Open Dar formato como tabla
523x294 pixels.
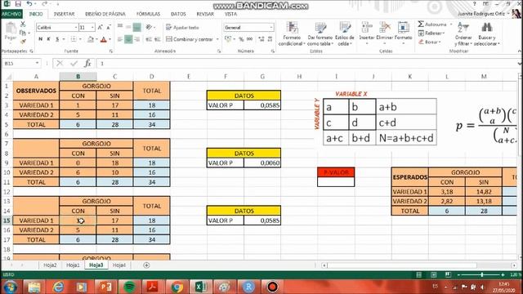(320, 34)
